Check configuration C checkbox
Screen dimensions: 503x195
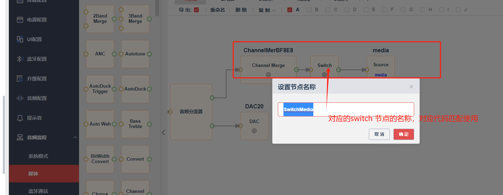click(x=328, y=10)
